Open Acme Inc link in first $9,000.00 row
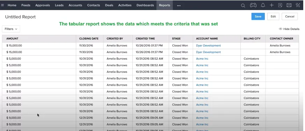 (202, 118)
